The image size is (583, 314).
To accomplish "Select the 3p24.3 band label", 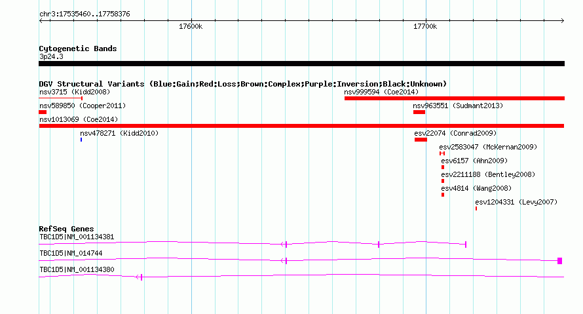I will 51,56.
